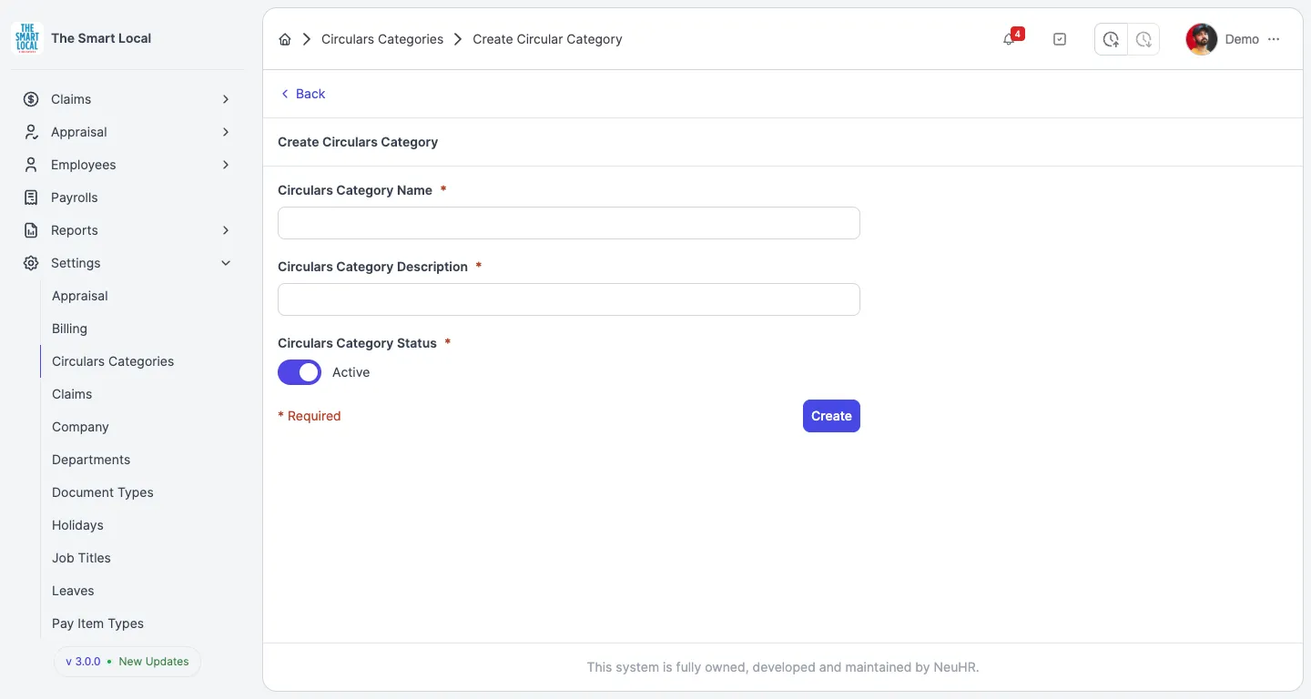Image resolution: width=1311 pixels, height=699 pixels.
Task: Click The Smart Local logo
Action: pyautogui.click(x=27, y=38)
